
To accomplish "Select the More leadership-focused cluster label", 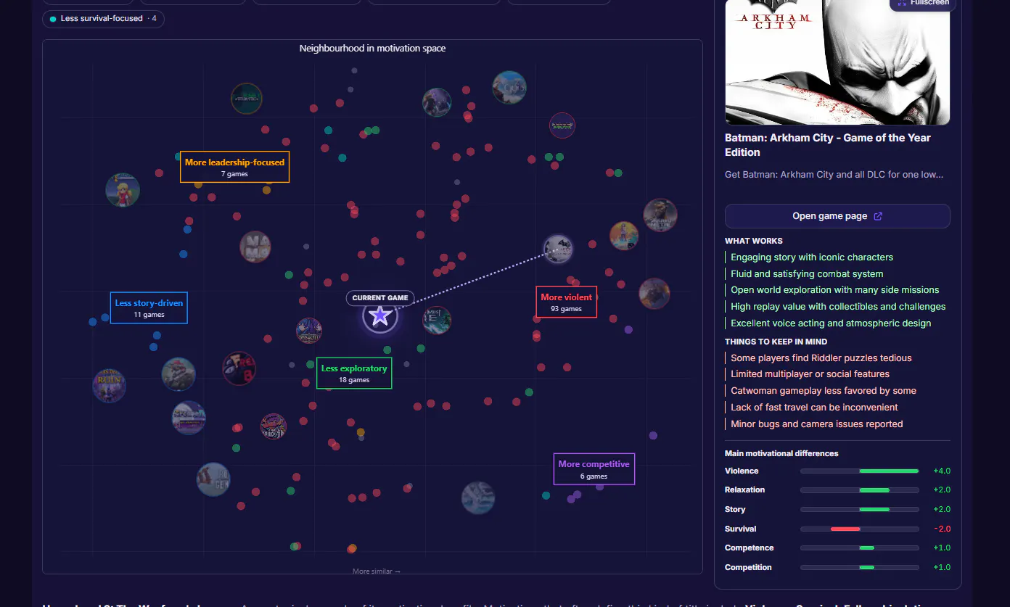I will pos(235,167).
